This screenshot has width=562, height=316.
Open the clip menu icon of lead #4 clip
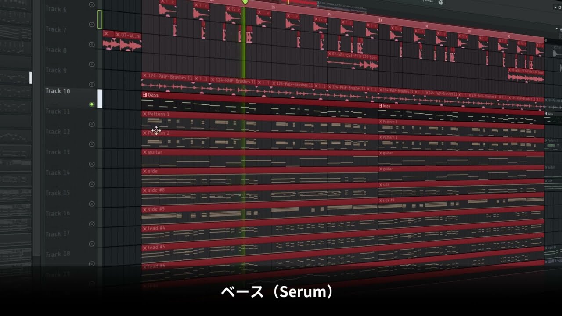click(x=144, y=229)
